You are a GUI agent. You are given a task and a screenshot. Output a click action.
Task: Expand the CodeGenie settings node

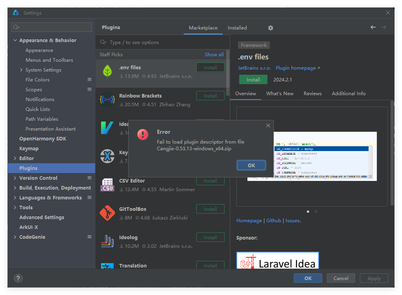[15, 237]
